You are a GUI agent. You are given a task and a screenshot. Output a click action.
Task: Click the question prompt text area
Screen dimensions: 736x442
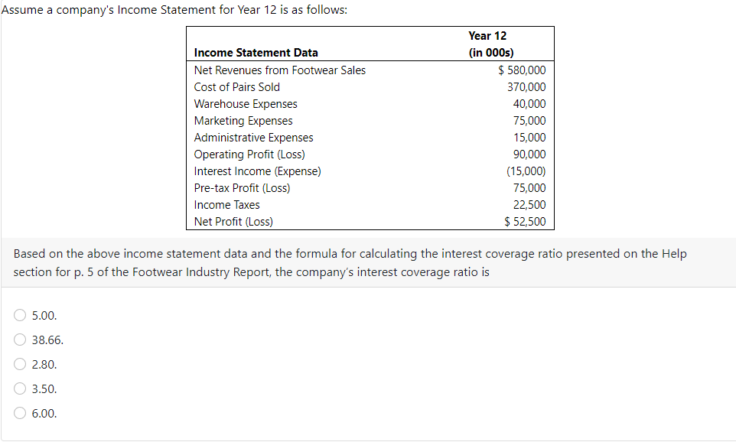coord(344,263)
